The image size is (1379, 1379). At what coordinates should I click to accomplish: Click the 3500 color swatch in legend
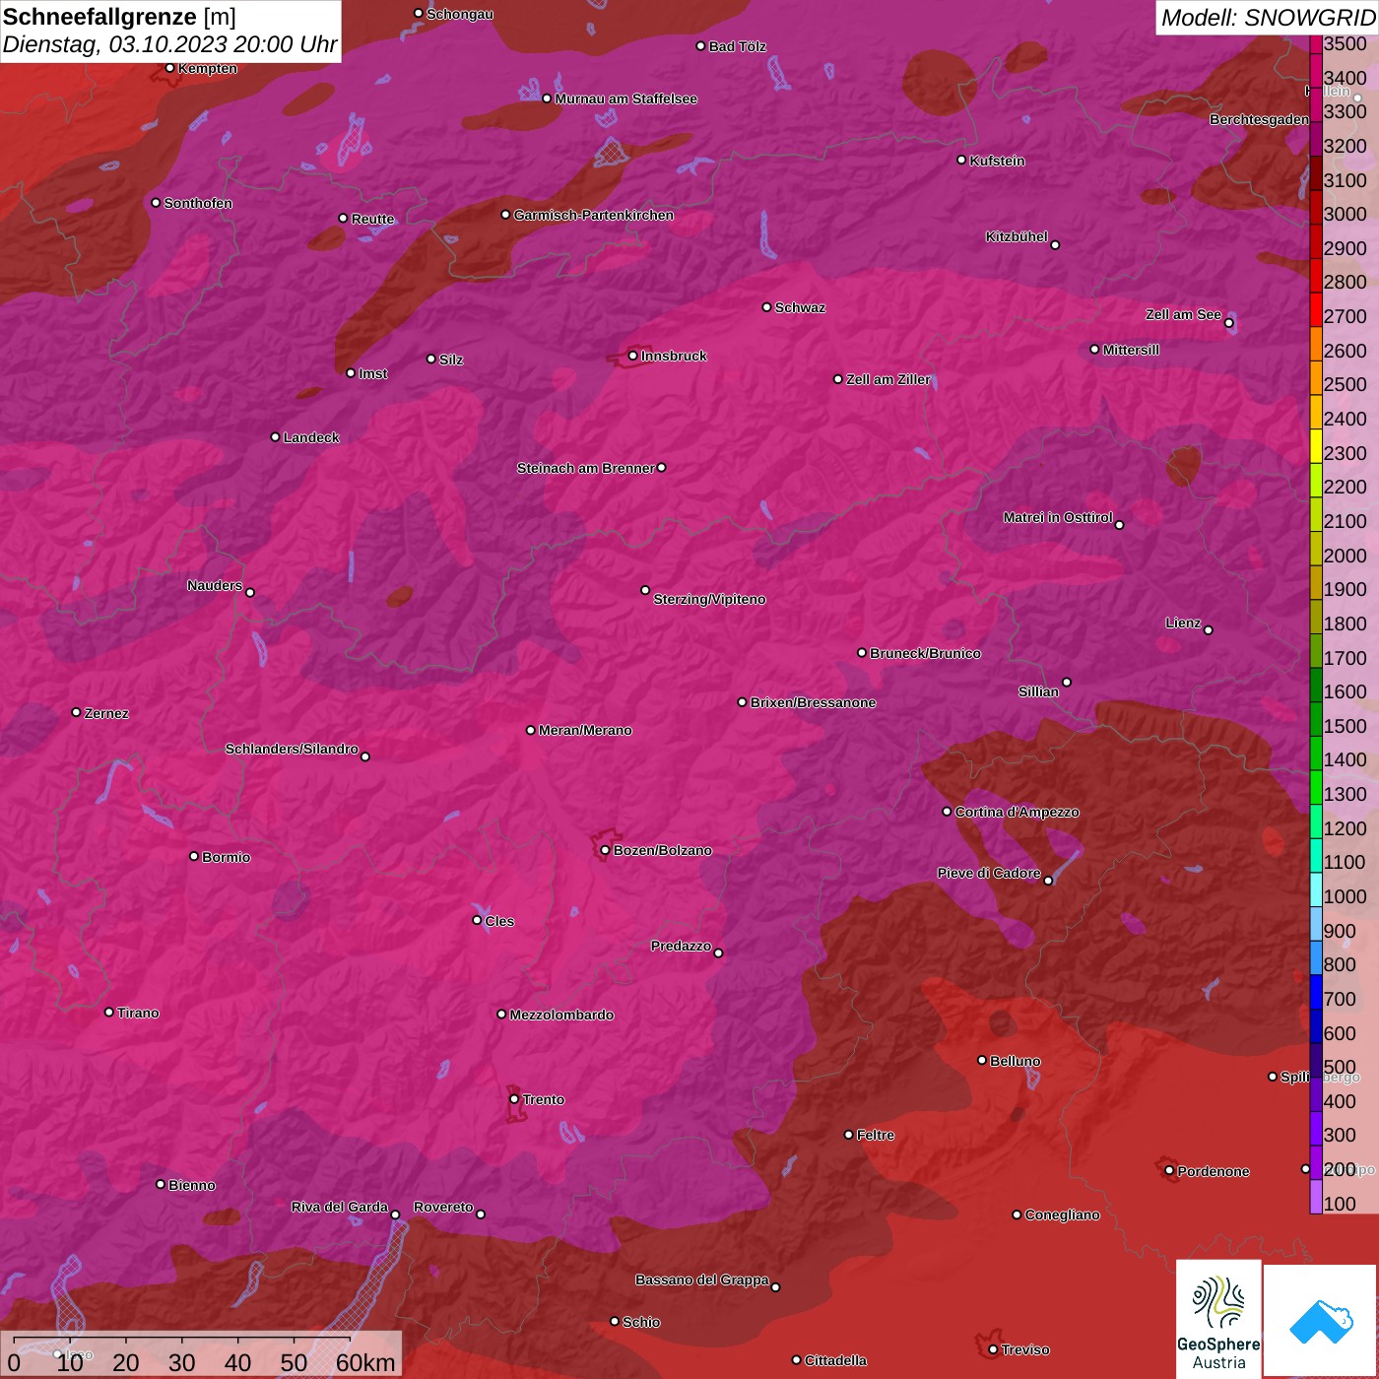(1316, 43)
